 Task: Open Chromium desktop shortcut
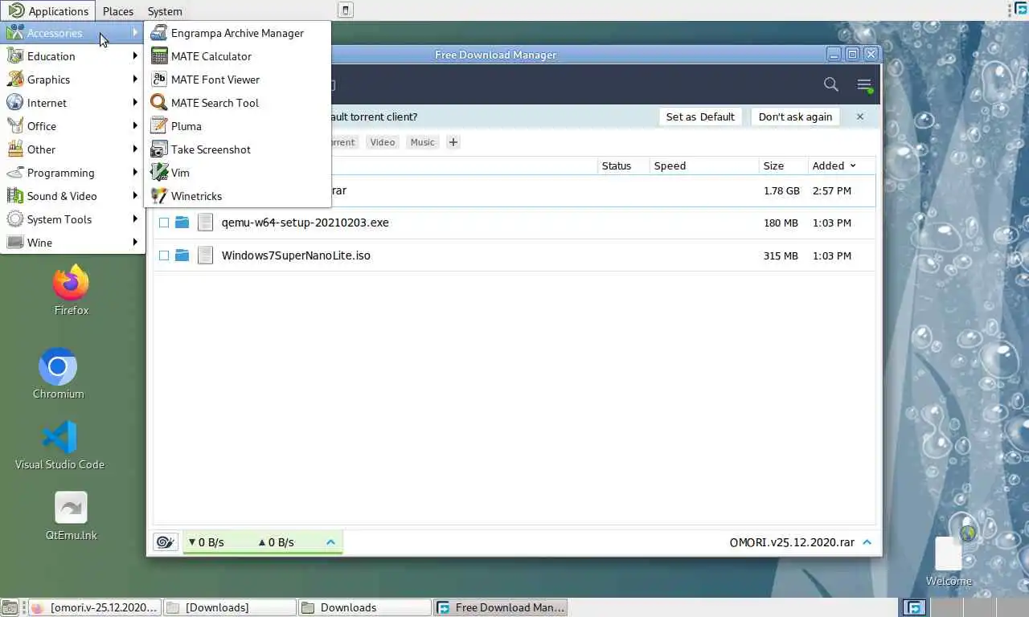58,374
